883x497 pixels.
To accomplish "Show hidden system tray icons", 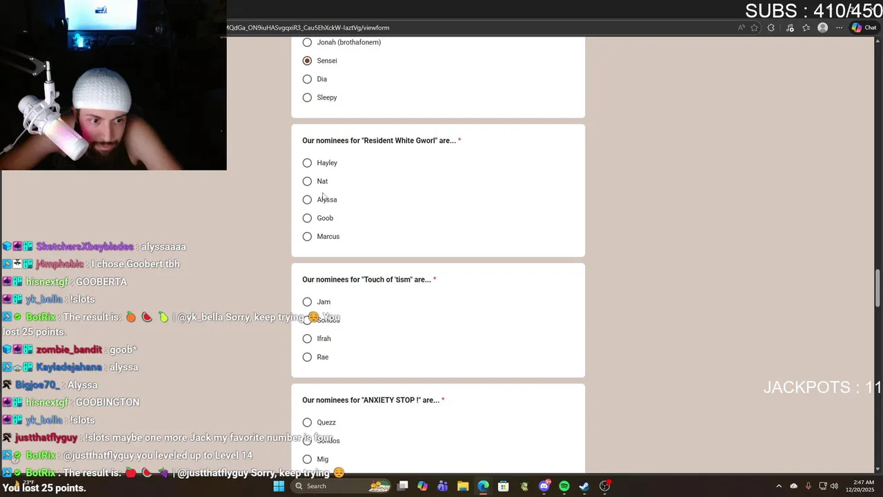I will point(779,486).
